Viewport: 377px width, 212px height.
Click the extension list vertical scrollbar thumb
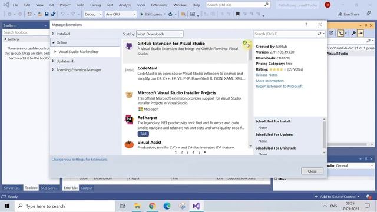tap(250, 52)
